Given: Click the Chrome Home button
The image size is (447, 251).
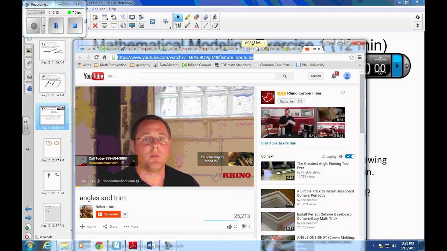Looking at the screenshot, I should click(x=104, y=57).
